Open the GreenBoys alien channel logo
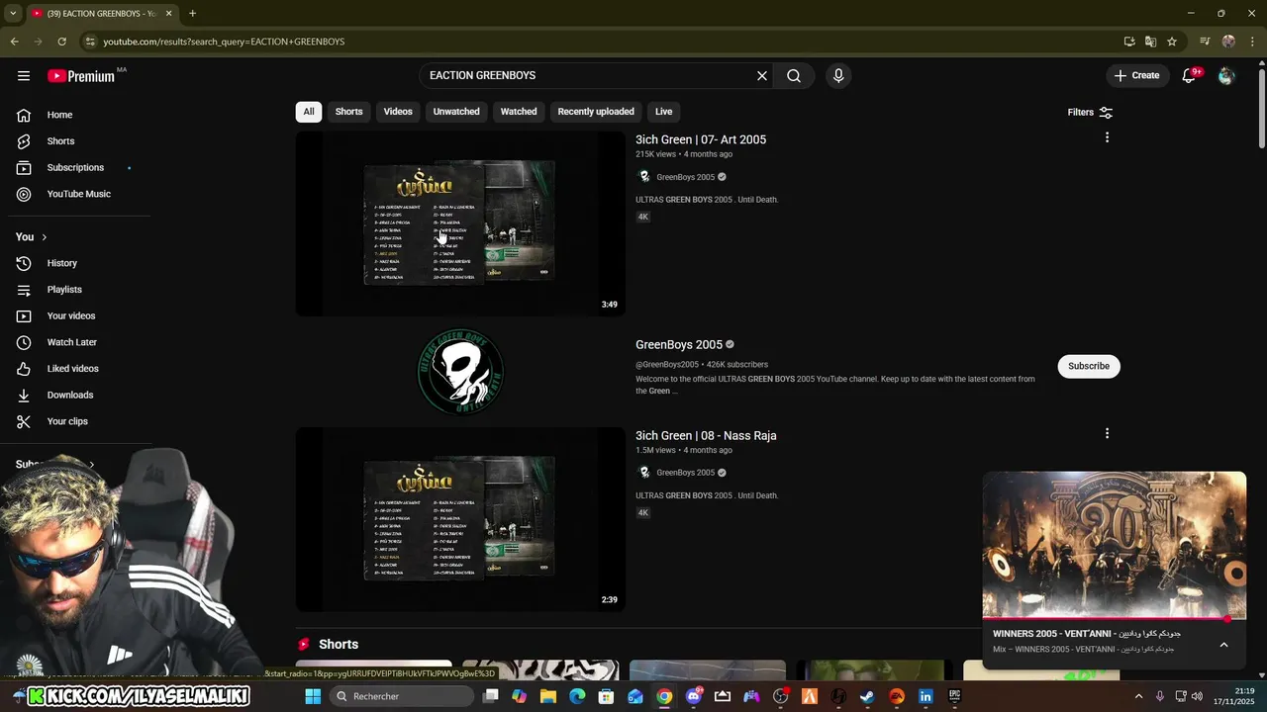 [460, 372]
